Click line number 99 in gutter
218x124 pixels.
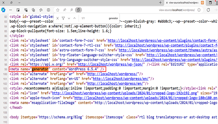coord(6,69)
